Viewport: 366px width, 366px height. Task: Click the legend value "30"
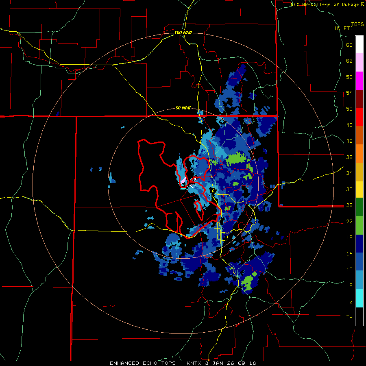(349, 189)
